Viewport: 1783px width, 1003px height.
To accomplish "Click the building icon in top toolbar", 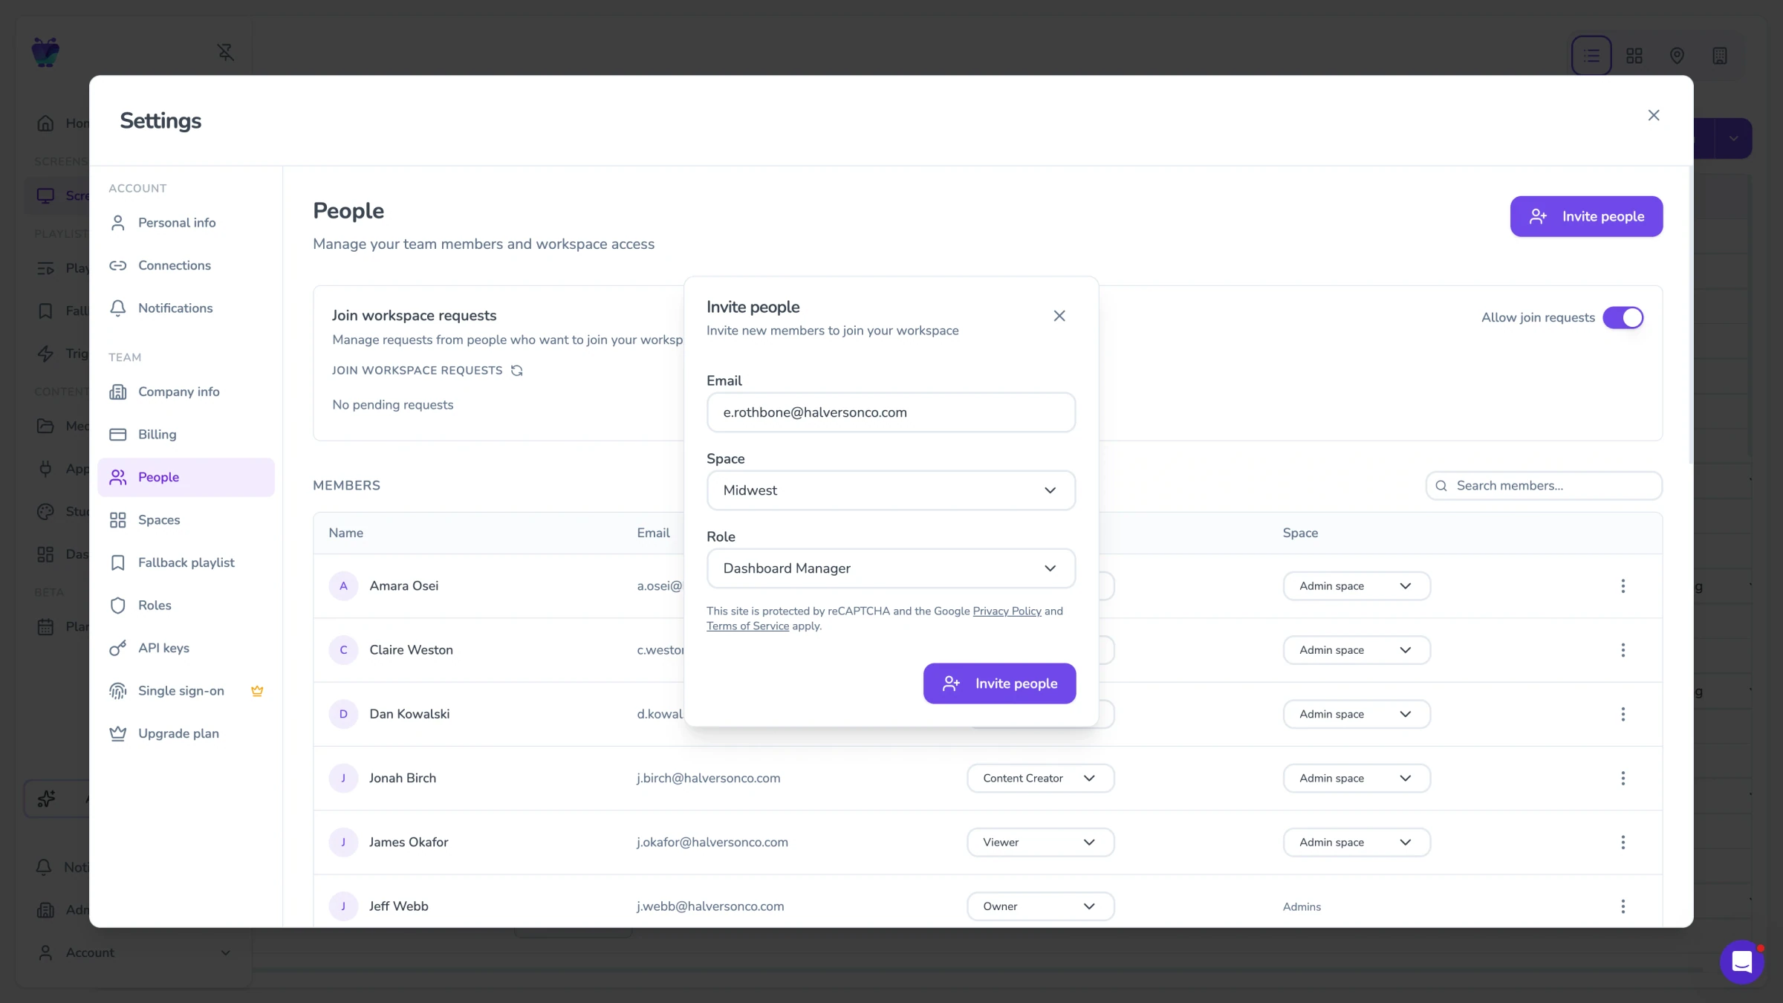I will click(x=1720, y=56).
